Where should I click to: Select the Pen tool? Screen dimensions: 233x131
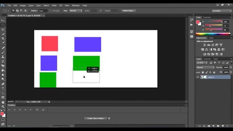pyautogui.click(x=3, y=84)
